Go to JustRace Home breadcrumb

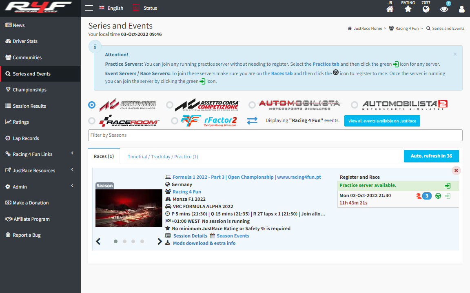coord(368,29)
